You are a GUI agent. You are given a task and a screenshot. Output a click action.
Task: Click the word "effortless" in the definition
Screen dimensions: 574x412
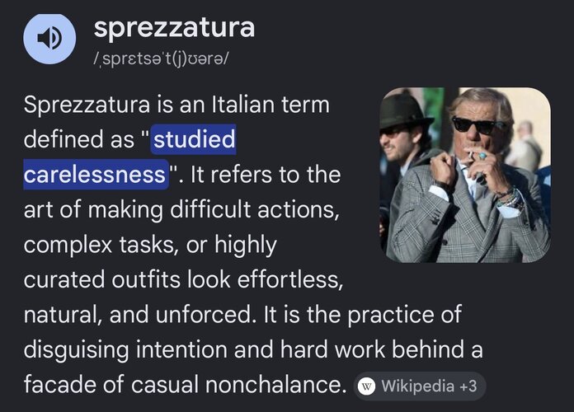tap(290, 279)
